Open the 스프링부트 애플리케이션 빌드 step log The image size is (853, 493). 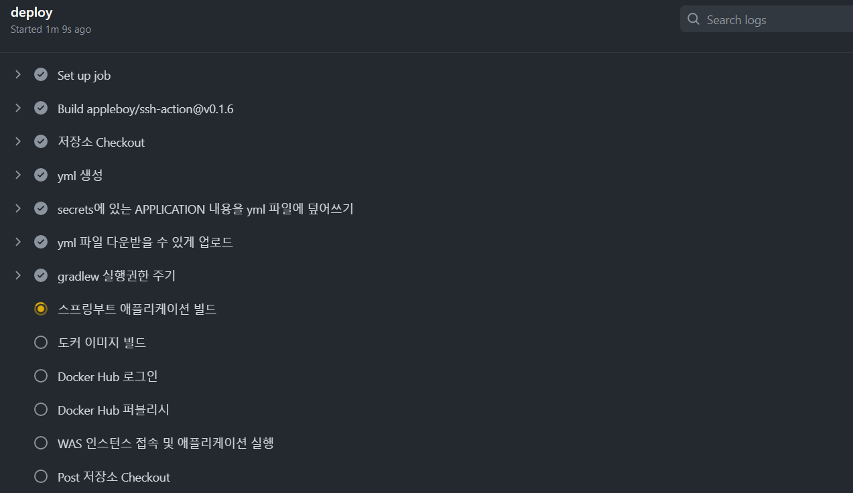point(137,309)
